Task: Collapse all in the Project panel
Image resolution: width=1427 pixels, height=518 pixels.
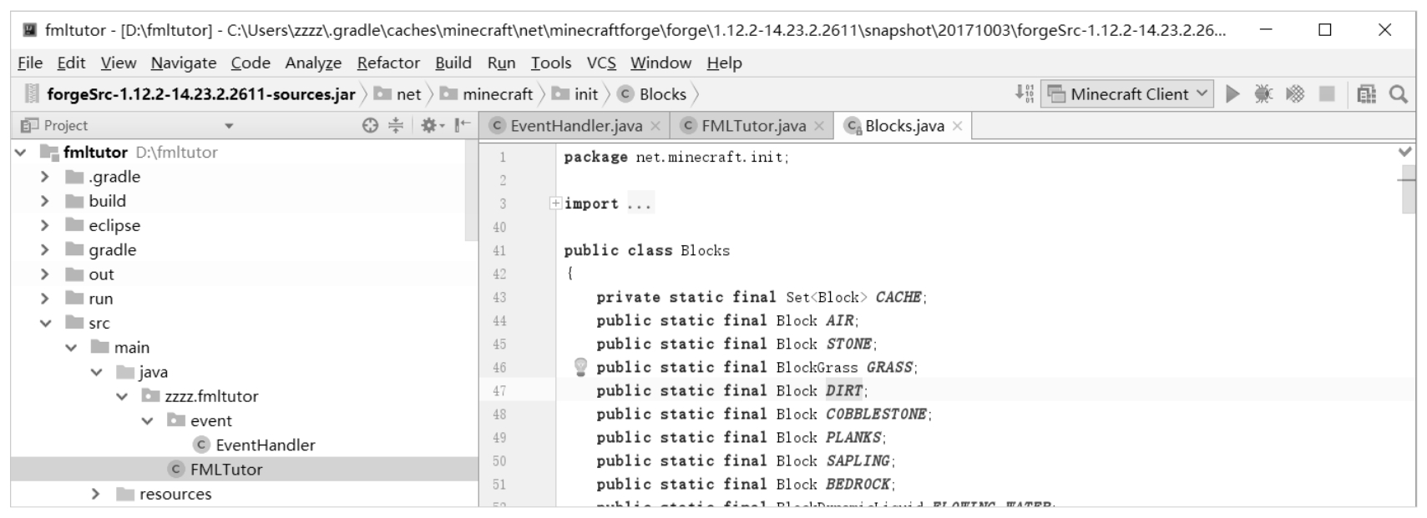Action: 396,125
